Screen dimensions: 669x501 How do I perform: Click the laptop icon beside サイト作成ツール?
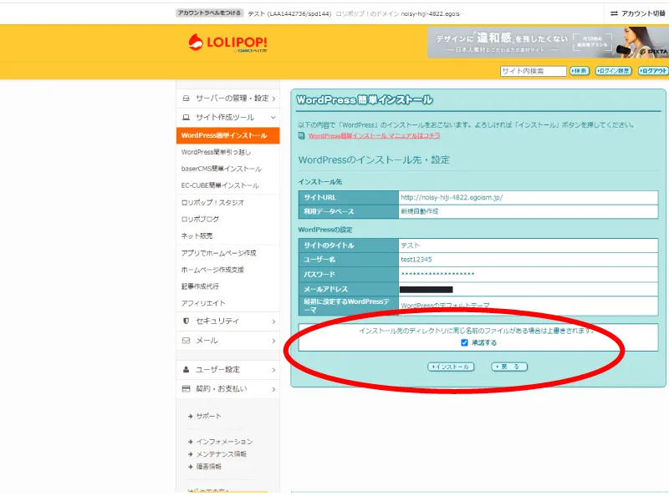click(186, 117)
